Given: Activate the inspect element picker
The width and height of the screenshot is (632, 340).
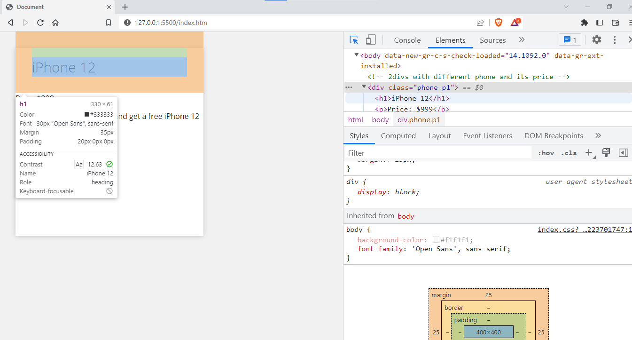Looking at the screenshot, I should 354,40.
